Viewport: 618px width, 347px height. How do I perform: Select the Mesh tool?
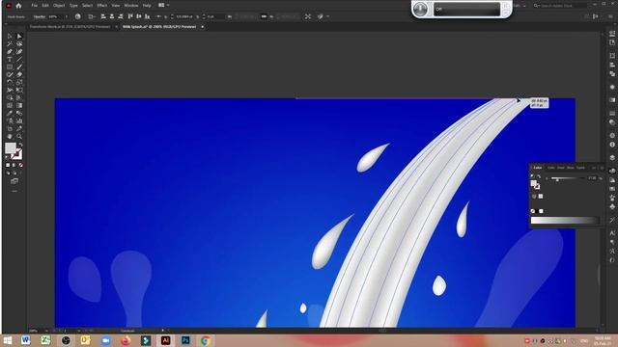click(10, 105)
